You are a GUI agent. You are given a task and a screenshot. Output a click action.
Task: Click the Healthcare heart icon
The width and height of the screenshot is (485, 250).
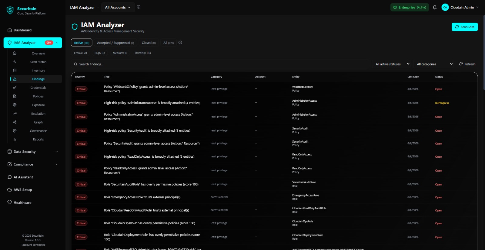click(9, 202)
